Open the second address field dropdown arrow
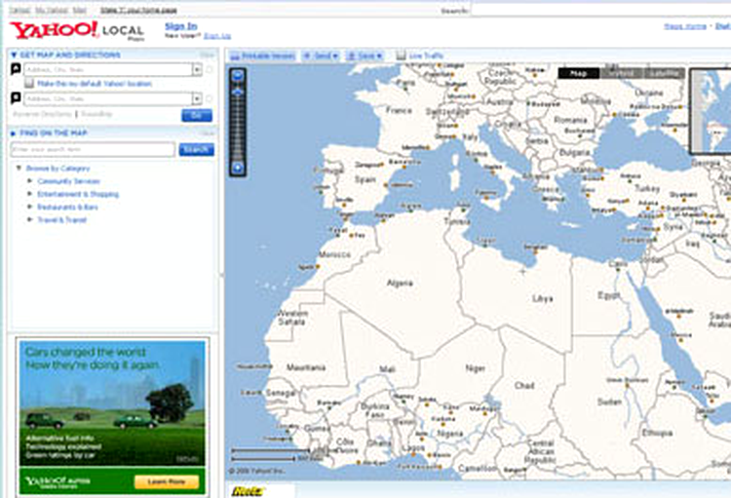 [197, 98]
